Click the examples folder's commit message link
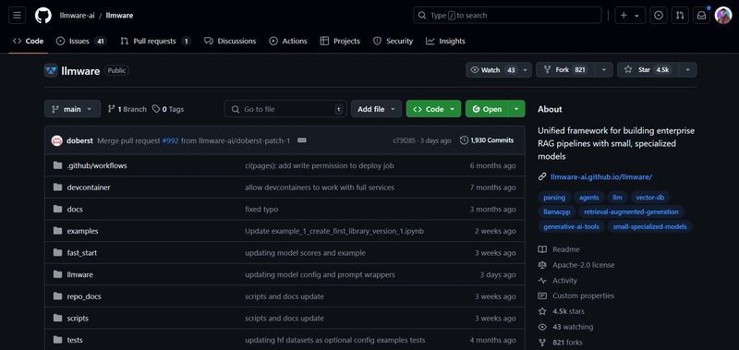 (x=334, y=231)
